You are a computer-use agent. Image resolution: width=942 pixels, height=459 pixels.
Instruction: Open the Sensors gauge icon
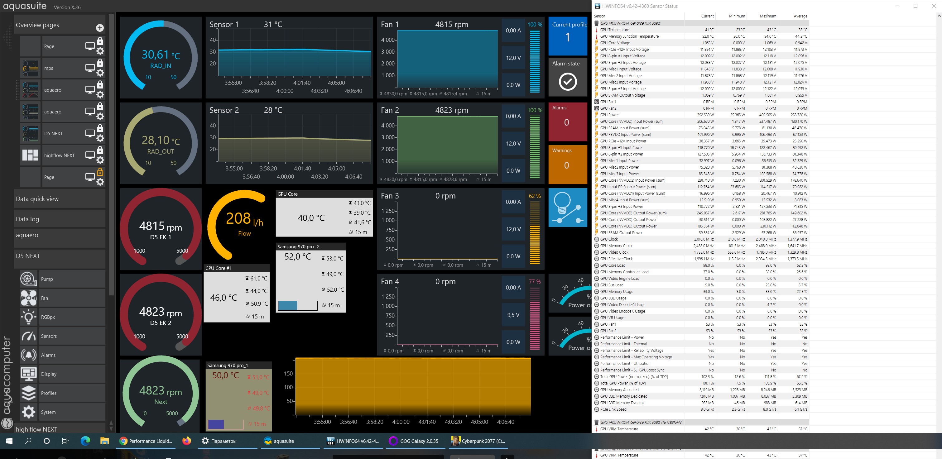click(29, 336)
